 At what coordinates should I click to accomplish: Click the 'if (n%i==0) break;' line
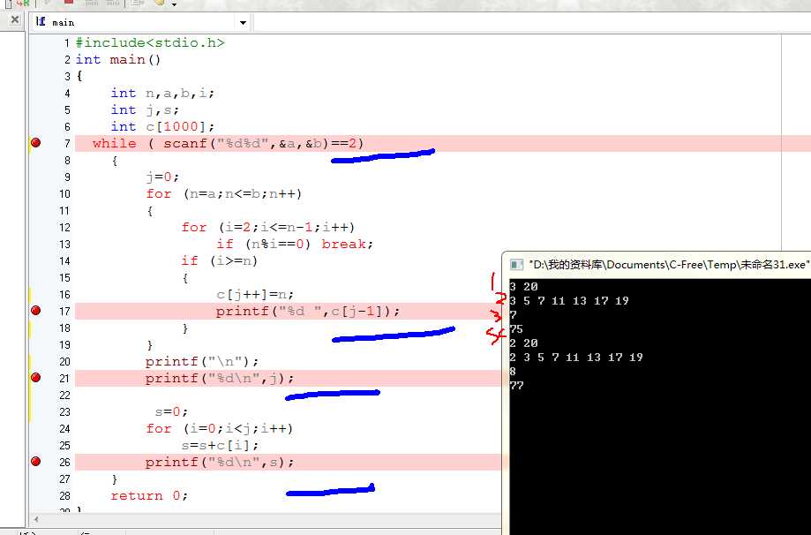295,244
